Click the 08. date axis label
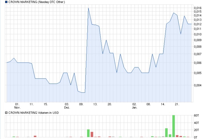 tap(149, 104)
